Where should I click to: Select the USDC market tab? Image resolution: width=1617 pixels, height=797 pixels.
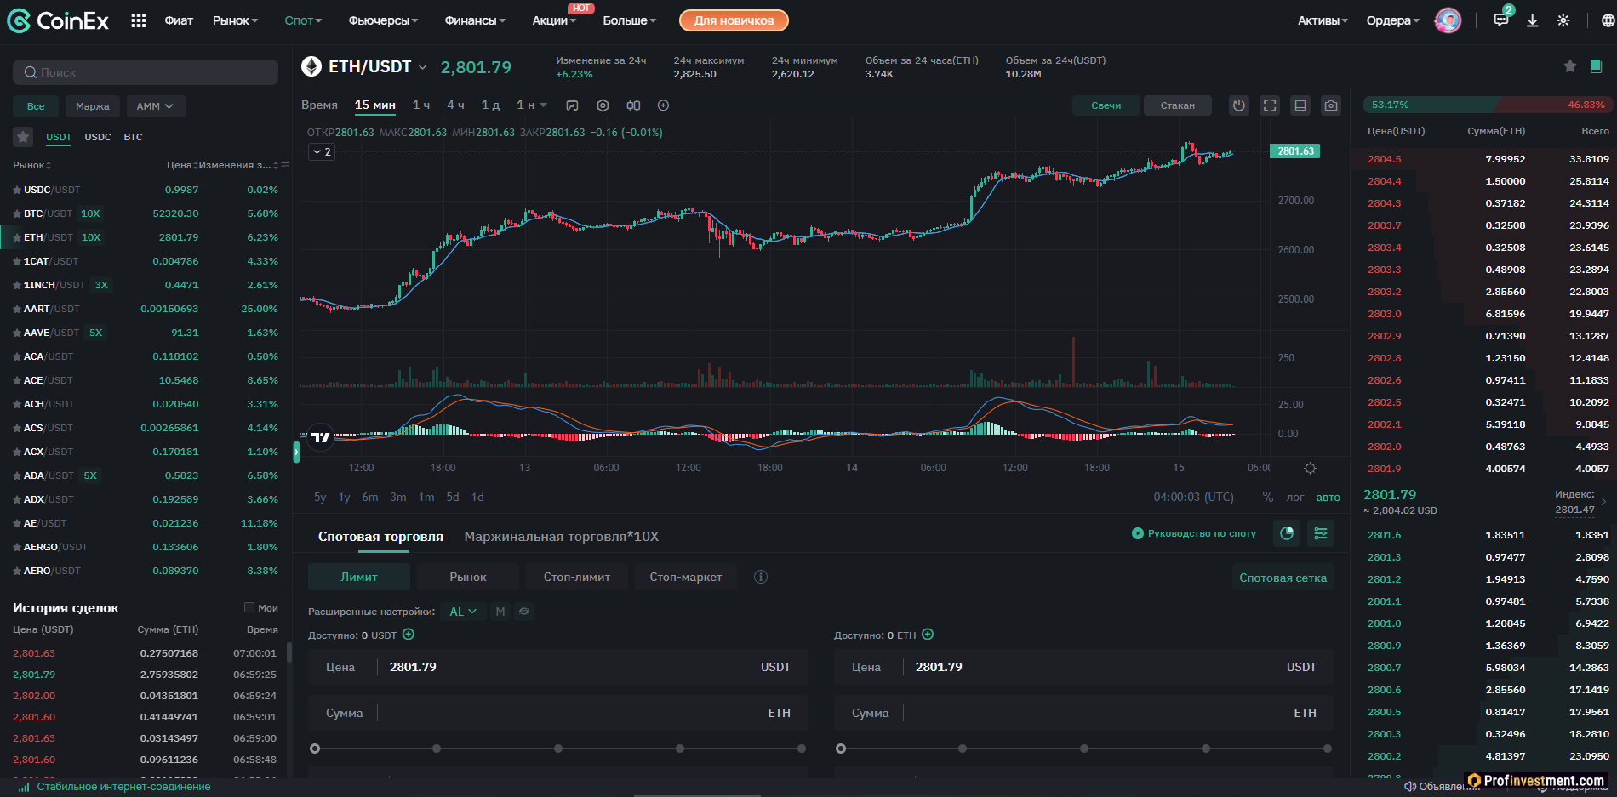[x=98, y=137]
